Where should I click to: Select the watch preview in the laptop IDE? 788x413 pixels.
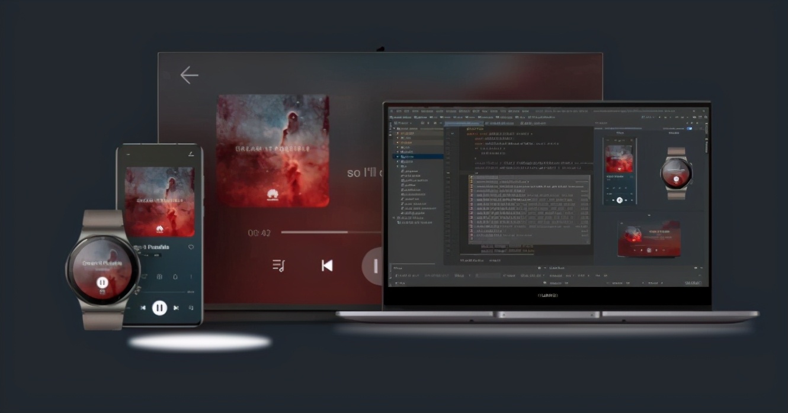point(676,173)
